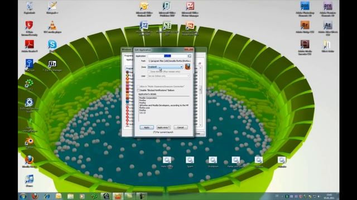357x200 pixels.
Task: Open the iTunes desktop shortcut
Action: click(x=30, y=181)
